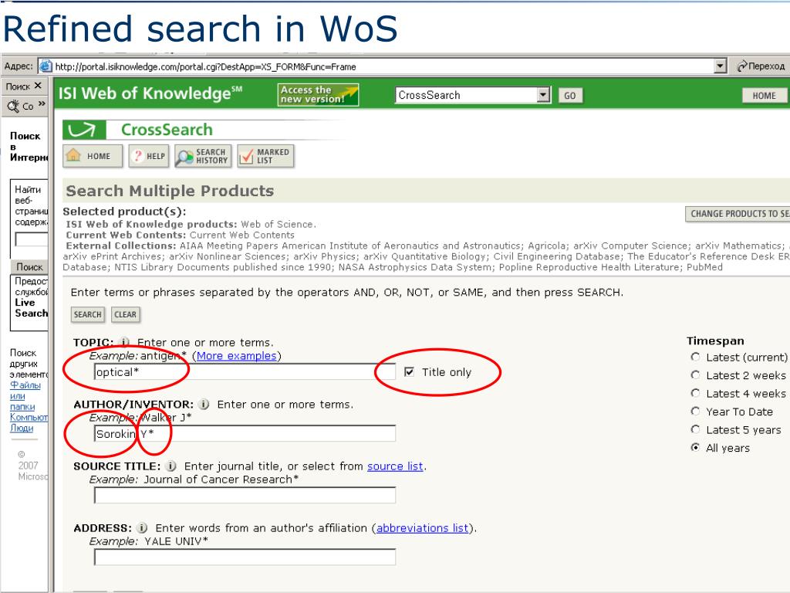The image size is (790, 593).
Task: Select All years timespan
Action: [x=695, y=447]
